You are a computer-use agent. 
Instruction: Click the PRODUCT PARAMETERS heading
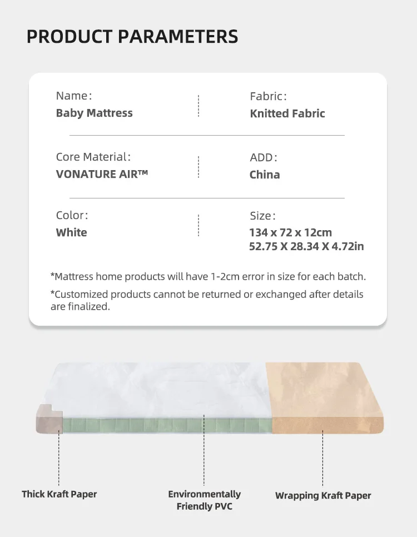(132, 37)
